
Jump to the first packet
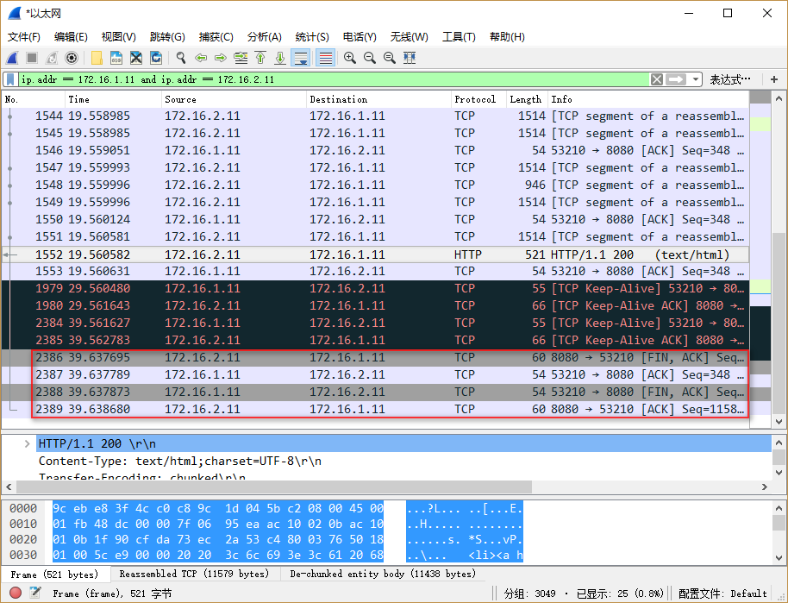pyautogui.click(x=260, y=58)
